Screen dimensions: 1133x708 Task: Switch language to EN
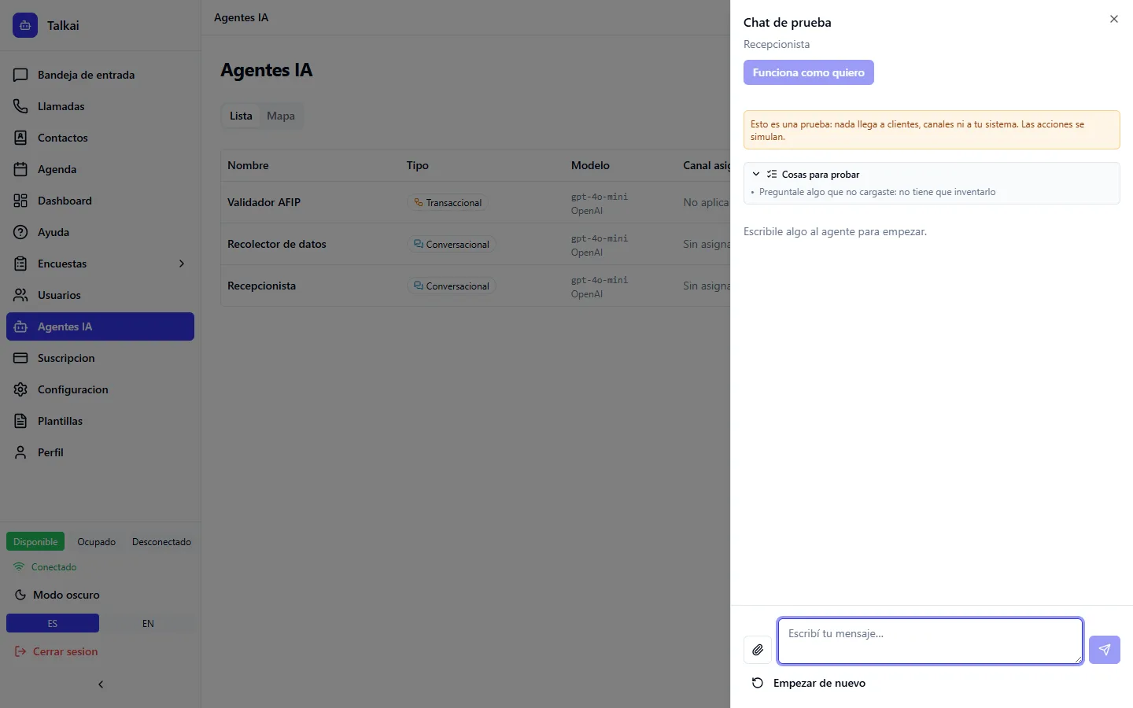(148, 623)
